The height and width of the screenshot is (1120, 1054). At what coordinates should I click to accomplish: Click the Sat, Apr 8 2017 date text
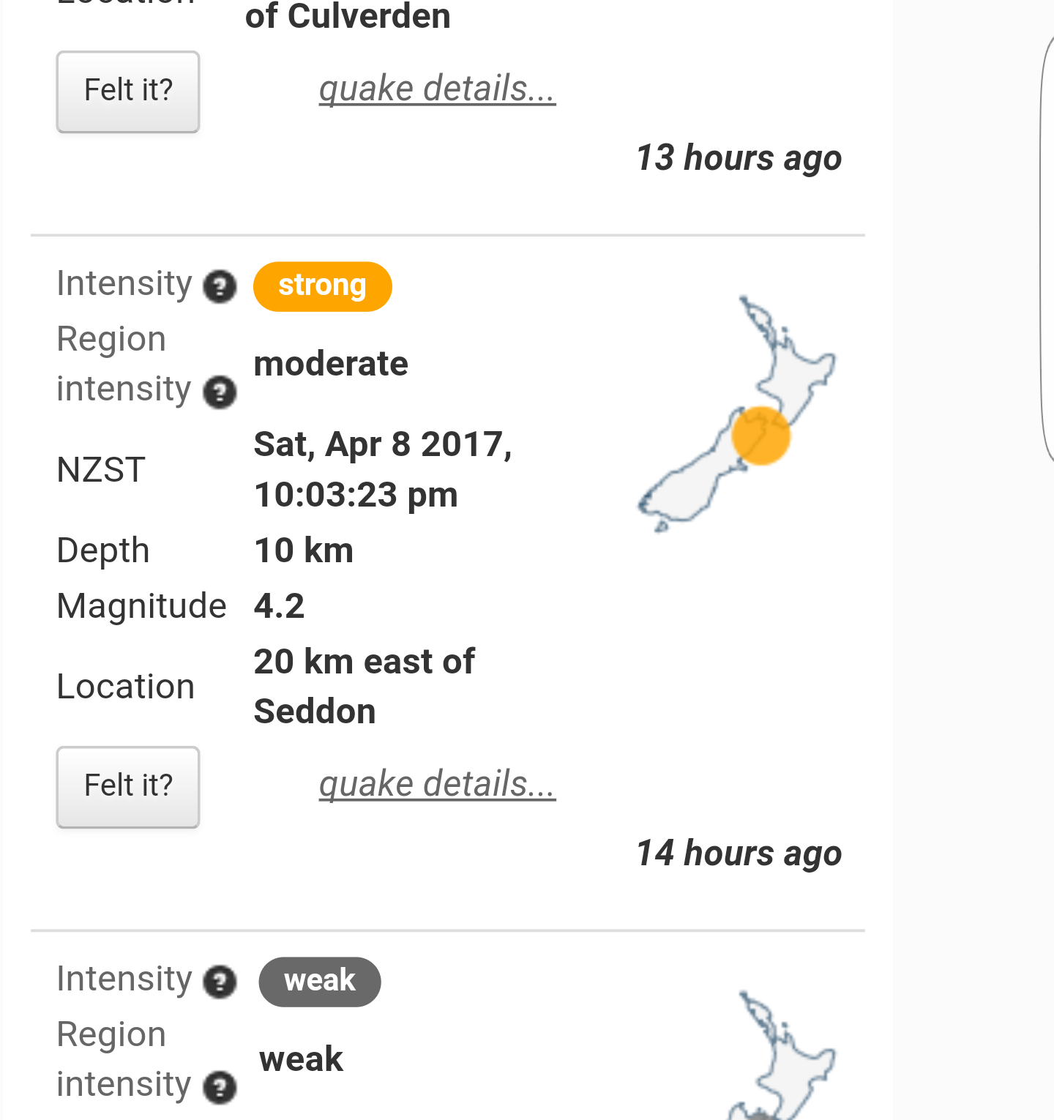pos(382,444)
